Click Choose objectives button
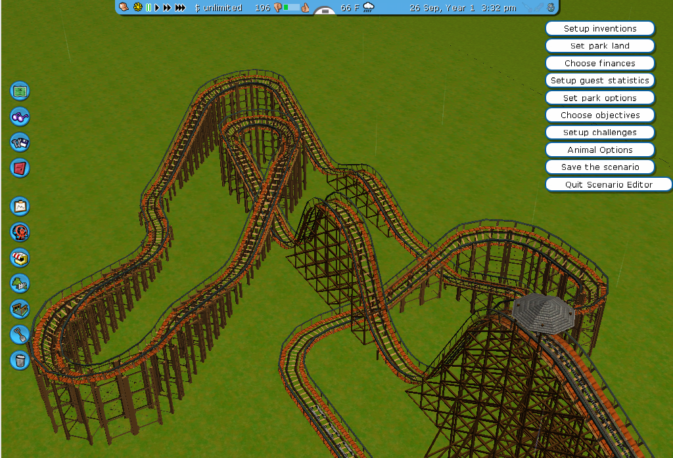This screenshot has width=673, height=458. [x=599, y=115]
